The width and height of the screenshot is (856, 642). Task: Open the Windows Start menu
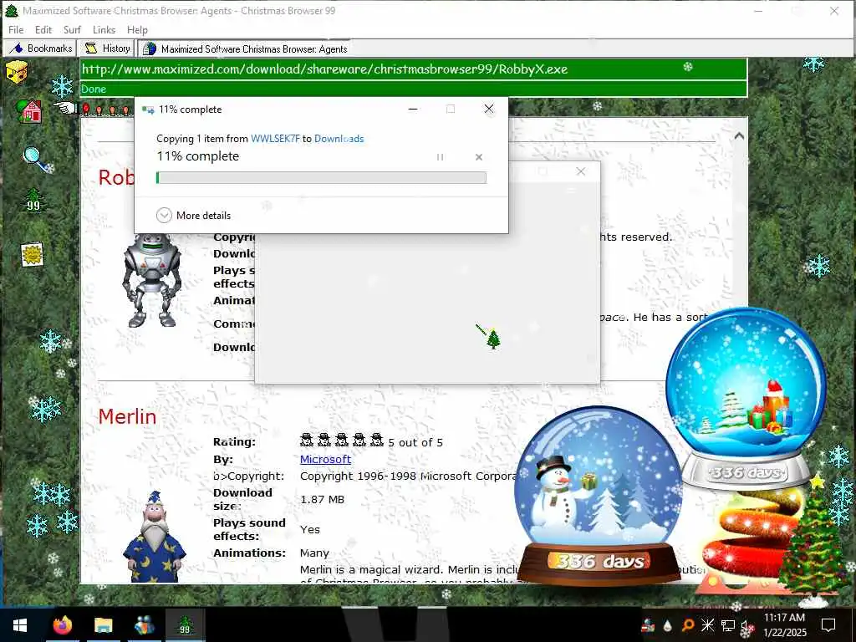(x=20, y=625)
